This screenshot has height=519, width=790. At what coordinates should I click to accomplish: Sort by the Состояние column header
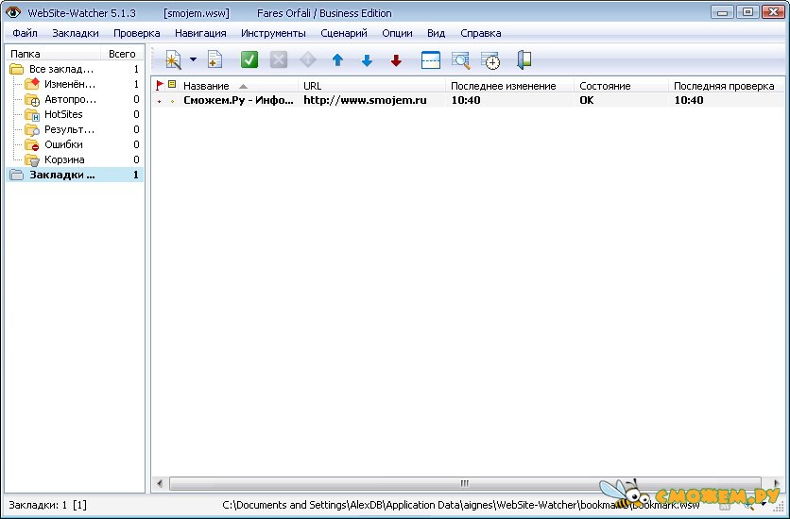pos(621,86)
